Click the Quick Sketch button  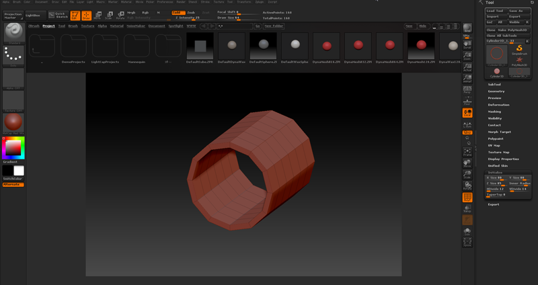pos(59,14)
